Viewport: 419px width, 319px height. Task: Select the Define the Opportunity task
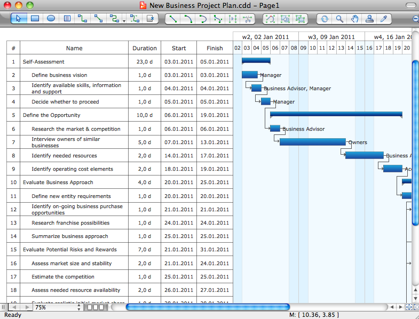[51, 115]
